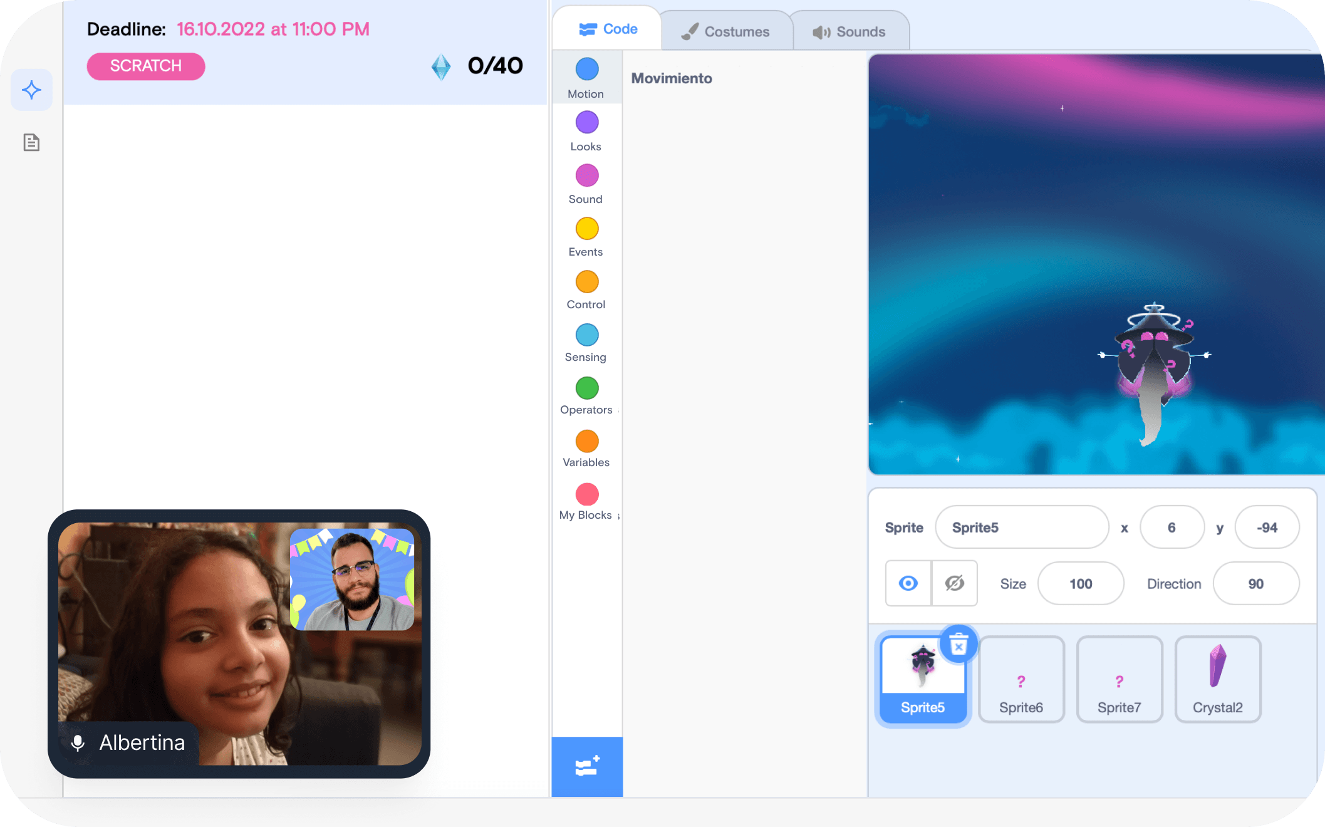Select the Control blocks category
Image resolution: width=1325 pixels, height=827 pixels.
pos(586,289)
